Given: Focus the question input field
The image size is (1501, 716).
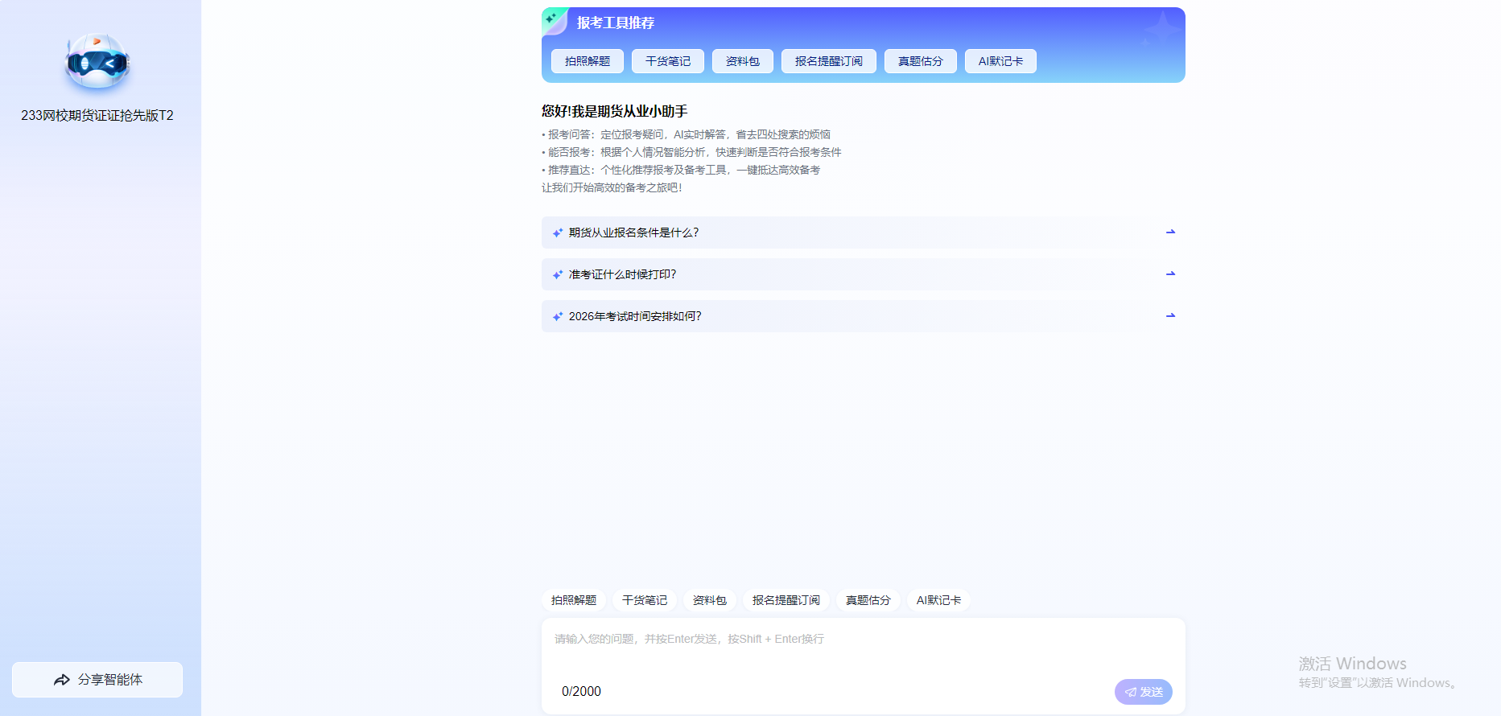Looking at the screenshot, I should [x=864, y=648].
